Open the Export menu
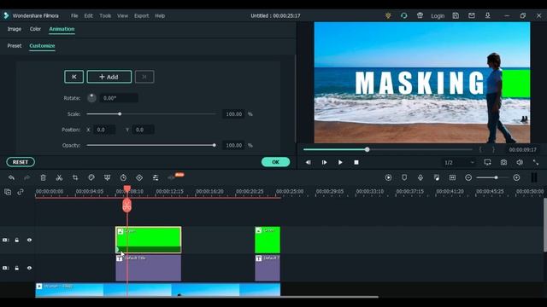Viewport: 547px width, 307px height. pos(141,15)
